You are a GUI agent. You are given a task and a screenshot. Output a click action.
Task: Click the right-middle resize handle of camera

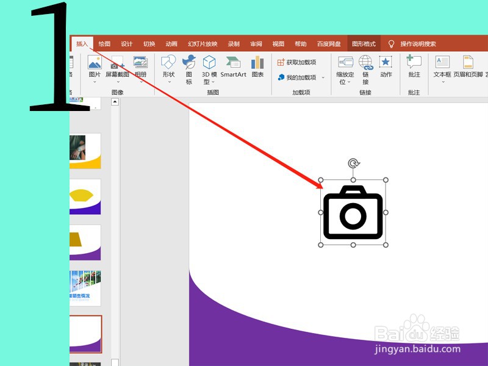386,212
